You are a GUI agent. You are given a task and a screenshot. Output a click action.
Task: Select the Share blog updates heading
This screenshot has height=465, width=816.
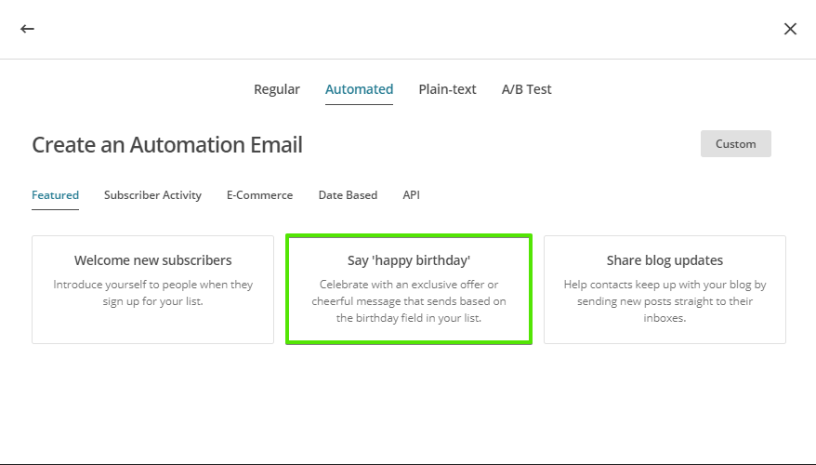click(665, 260)
